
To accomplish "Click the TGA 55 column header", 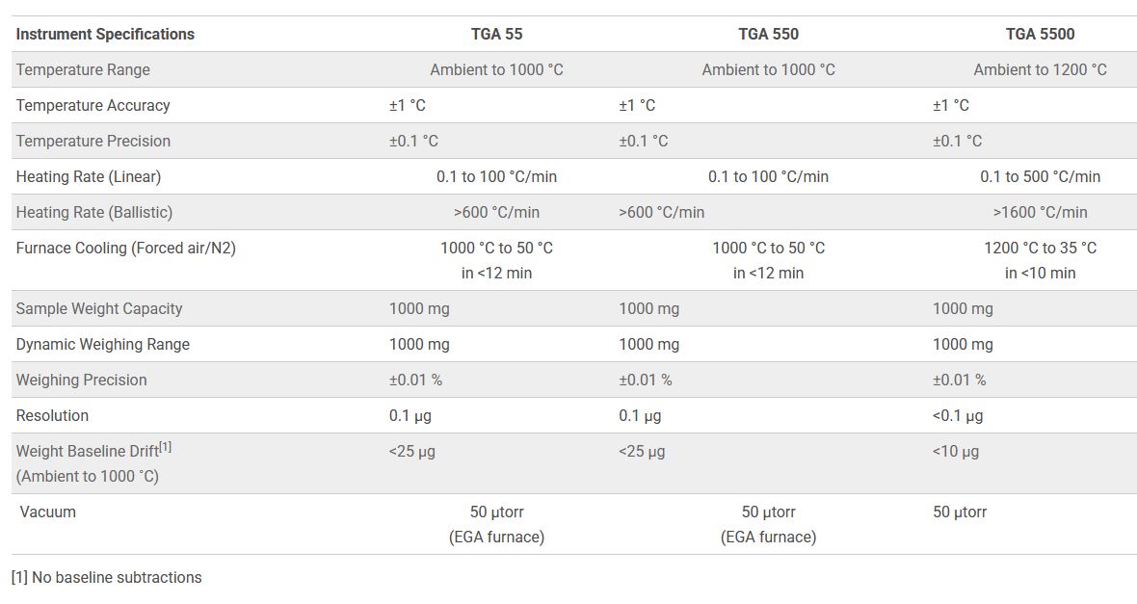I will 496,34.
